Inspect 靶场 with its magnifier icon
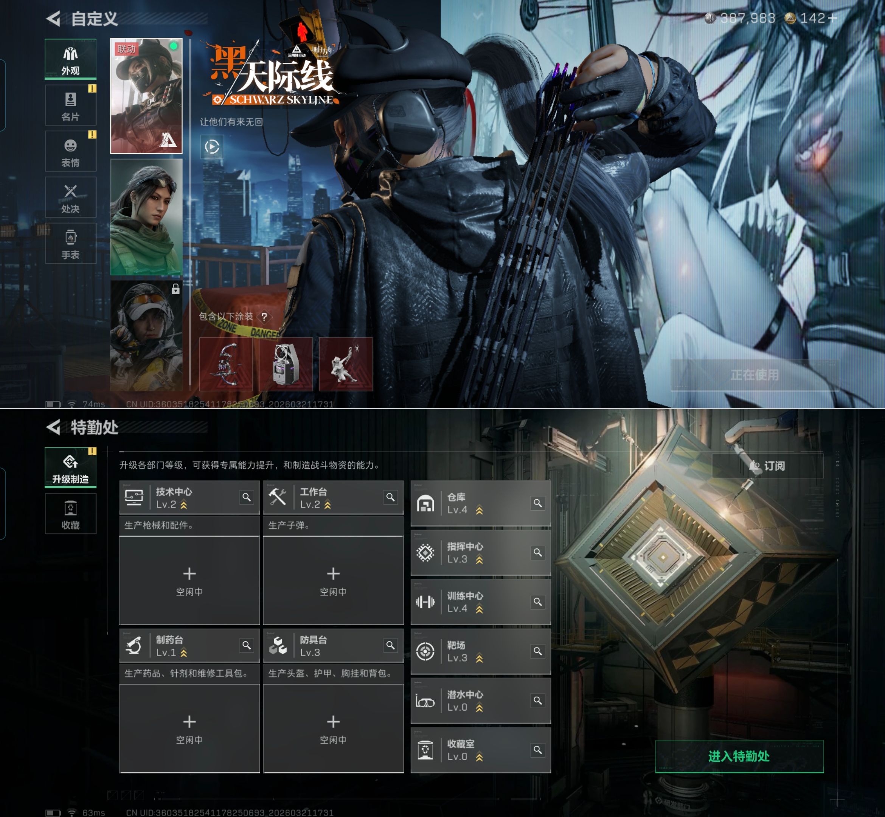Image resolution: width=885 pixels, height=817 pixels. pyautogui.click(x=537, y=651)
